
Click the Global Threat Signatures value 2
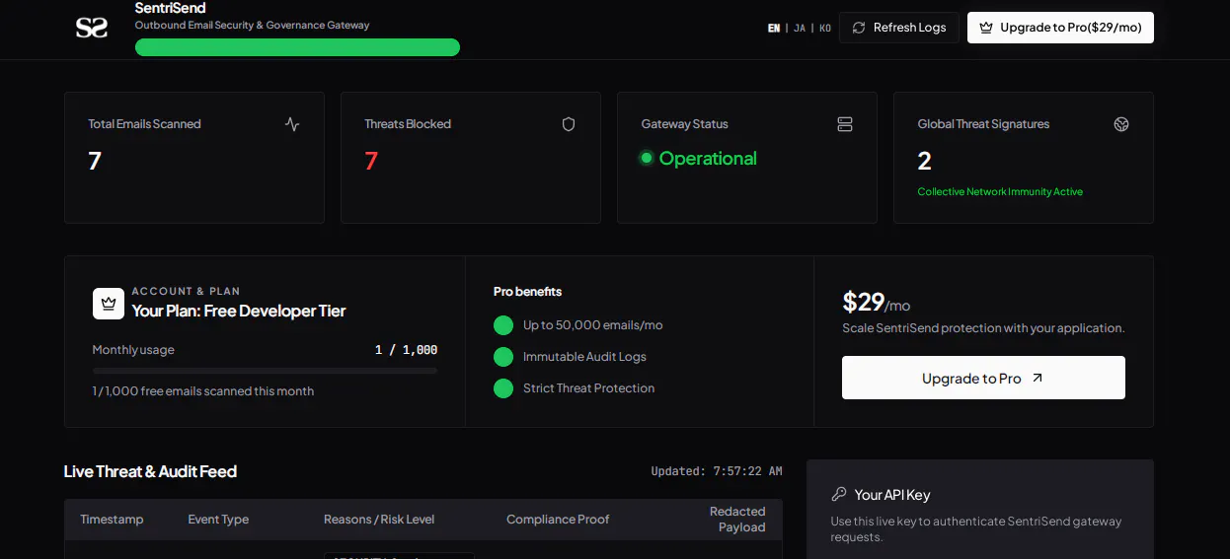925,161
